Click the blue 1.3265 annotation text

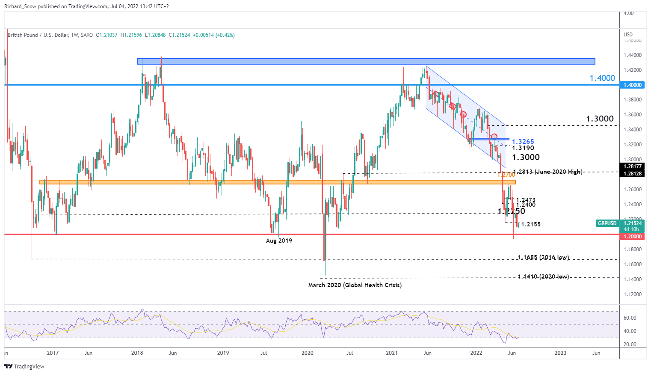pyautogui.click(x=523, y=142)
